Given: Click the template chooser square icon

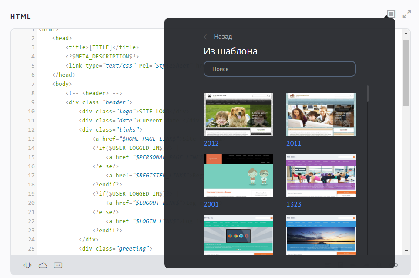Looking at the screenshot, I should 391,14.
